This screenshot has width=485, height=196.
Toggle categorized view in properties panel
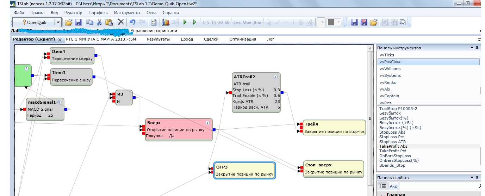[383, 186]
